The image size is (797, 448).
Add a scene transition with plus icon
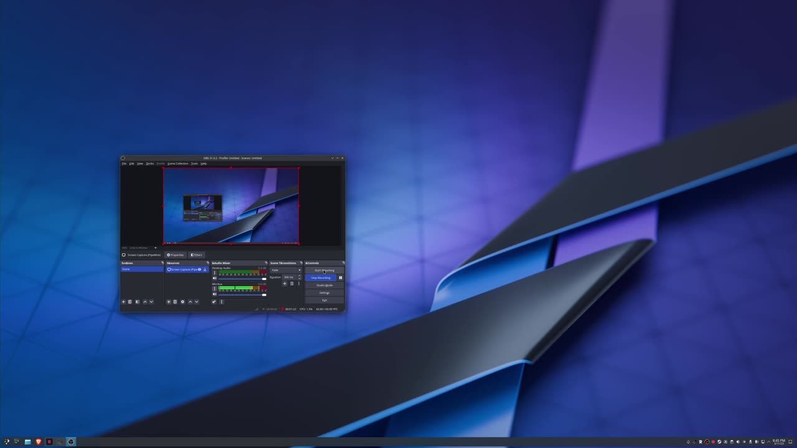[285, 284]
